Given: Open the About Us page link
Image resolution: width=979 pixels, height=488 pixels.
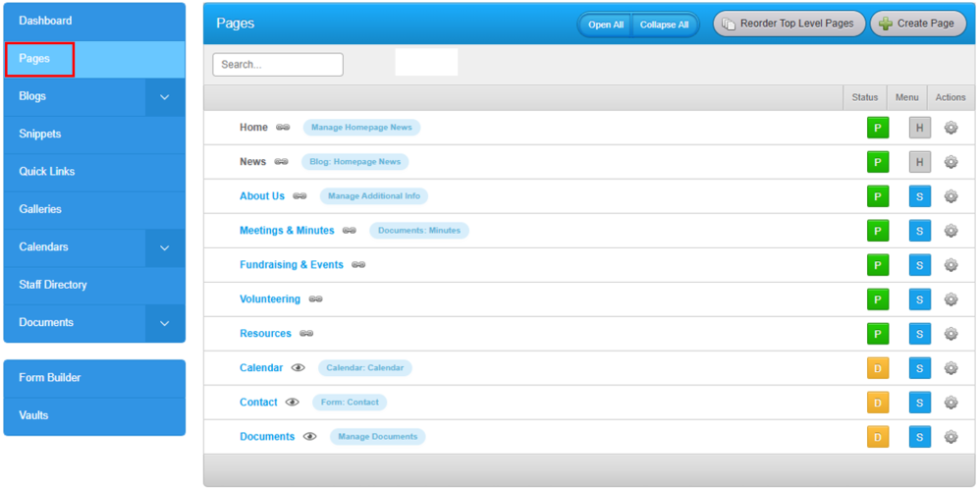Looking at the screenshot, I should click(262, 196).
